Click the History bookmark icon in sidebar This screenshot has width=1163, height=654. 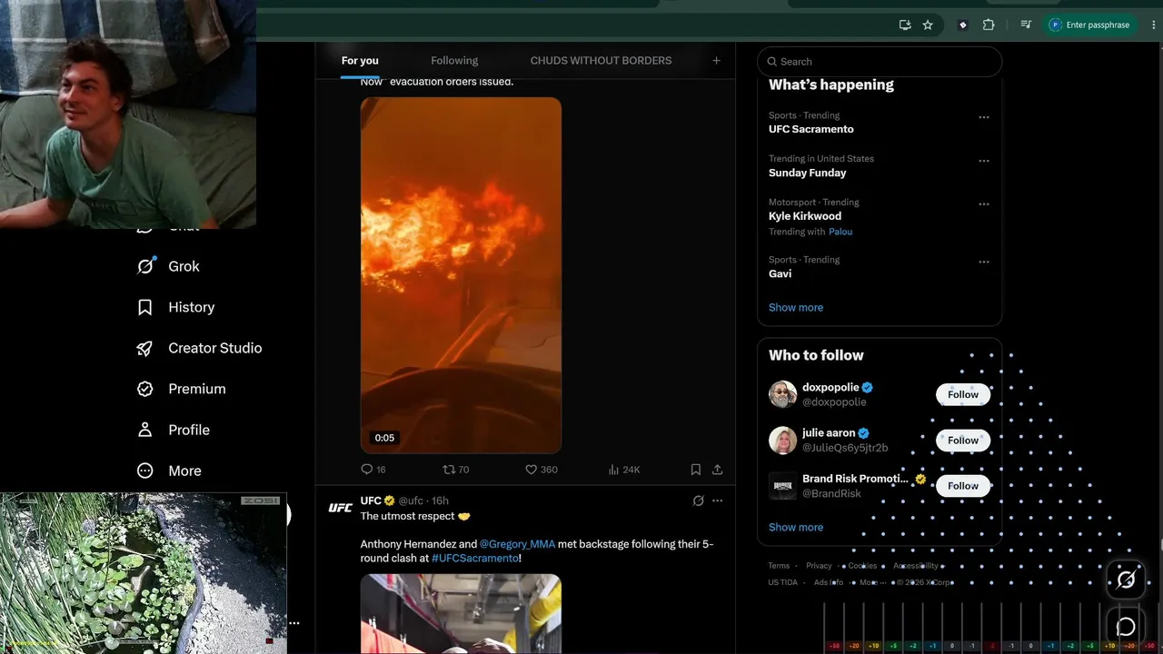(145, 307)
